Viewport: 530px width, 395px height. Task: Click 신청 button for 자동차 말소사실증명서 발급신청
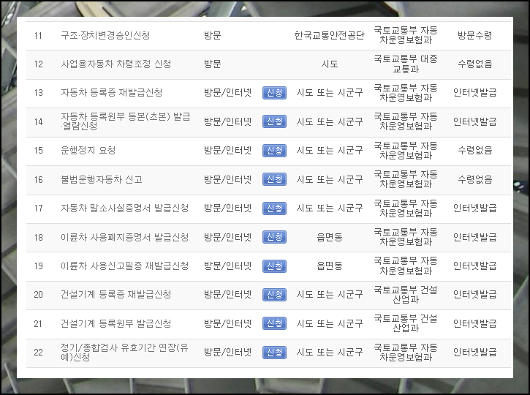coord(274,208)
